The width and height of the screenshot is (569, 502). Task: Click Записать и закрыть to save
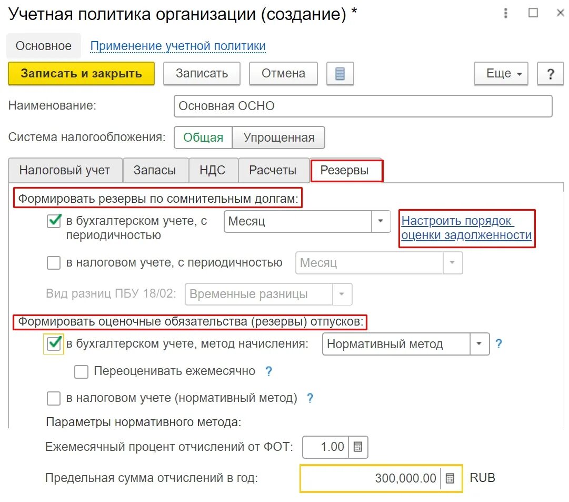(81, 74)
